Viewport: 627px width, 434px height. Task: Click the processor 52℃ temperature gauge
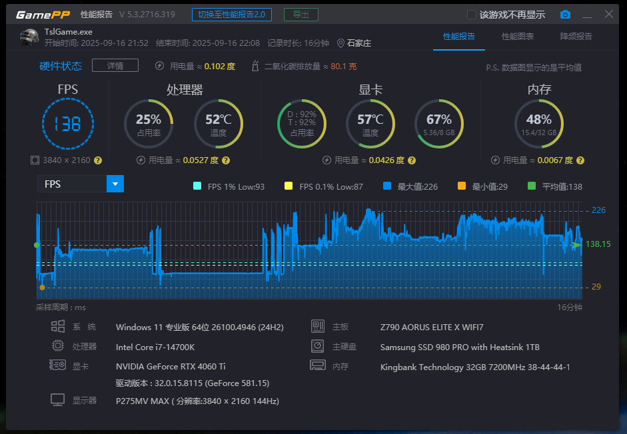[219, 124]
